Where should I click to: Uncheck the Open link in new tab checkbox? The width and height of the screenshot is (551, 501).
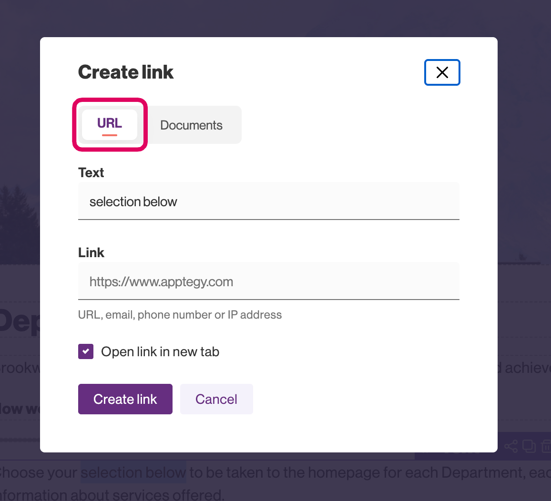86,352
